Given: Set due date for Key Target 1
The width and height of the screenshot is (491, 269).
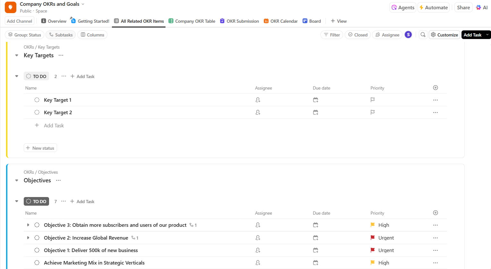Looking at the screenshot, I should pos(316,100).
